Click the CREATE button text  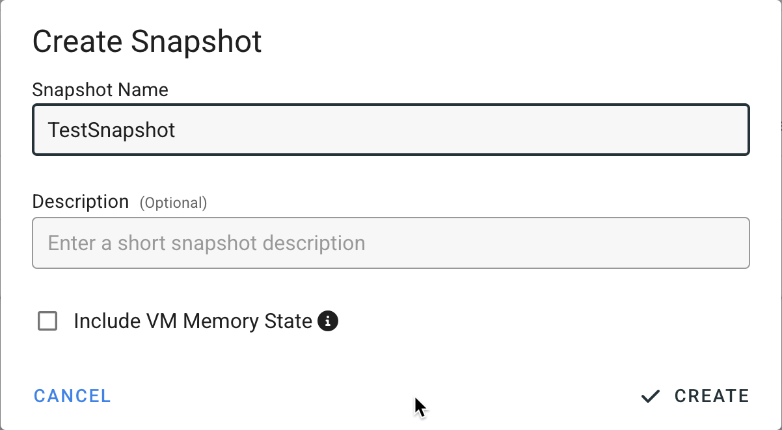pos(712,396)
